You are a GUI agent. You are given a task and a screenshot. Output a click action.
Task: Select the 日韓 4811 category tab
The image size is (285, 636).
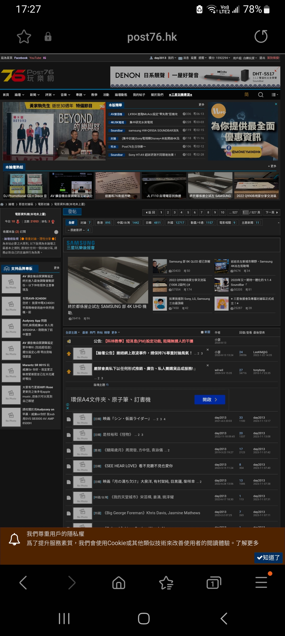click(154, 223)
